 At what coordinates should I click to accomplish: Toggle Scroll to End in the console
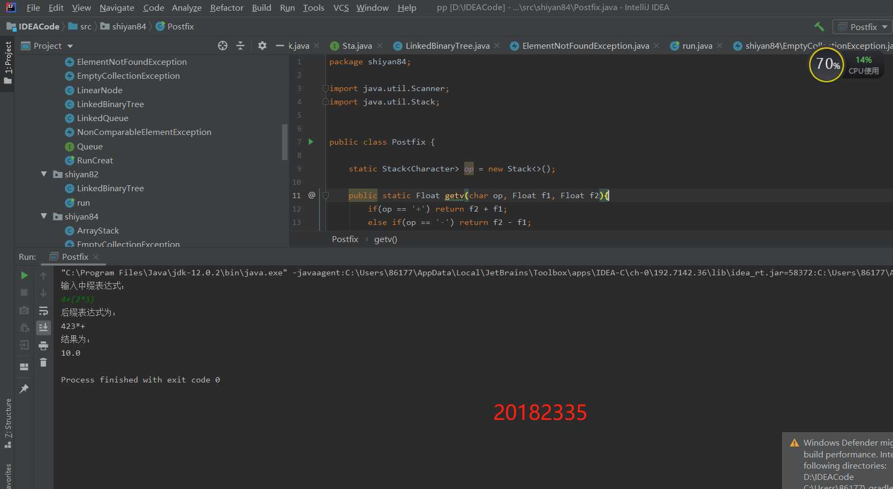tap(43, 327)
